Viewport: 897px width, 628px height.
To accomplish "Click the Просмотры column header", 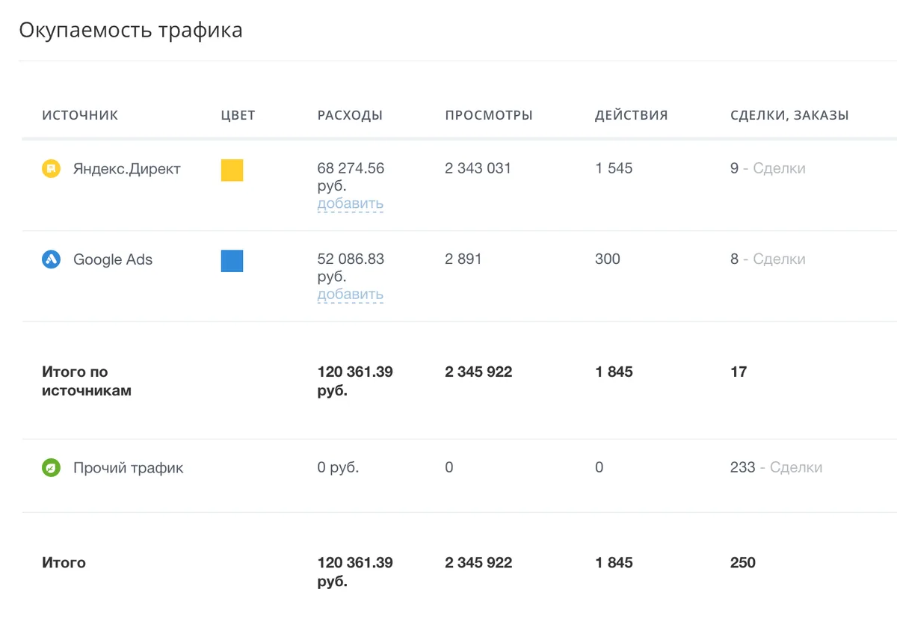I will (x=489, y=115).
